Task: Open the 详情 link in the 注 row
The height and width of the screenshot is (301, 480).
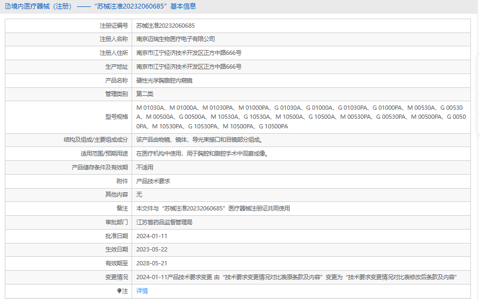Action: pos(142,291)
